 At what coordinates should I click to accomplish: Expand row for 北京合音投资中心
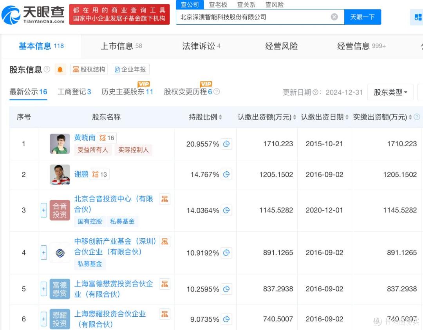point(44,210)
